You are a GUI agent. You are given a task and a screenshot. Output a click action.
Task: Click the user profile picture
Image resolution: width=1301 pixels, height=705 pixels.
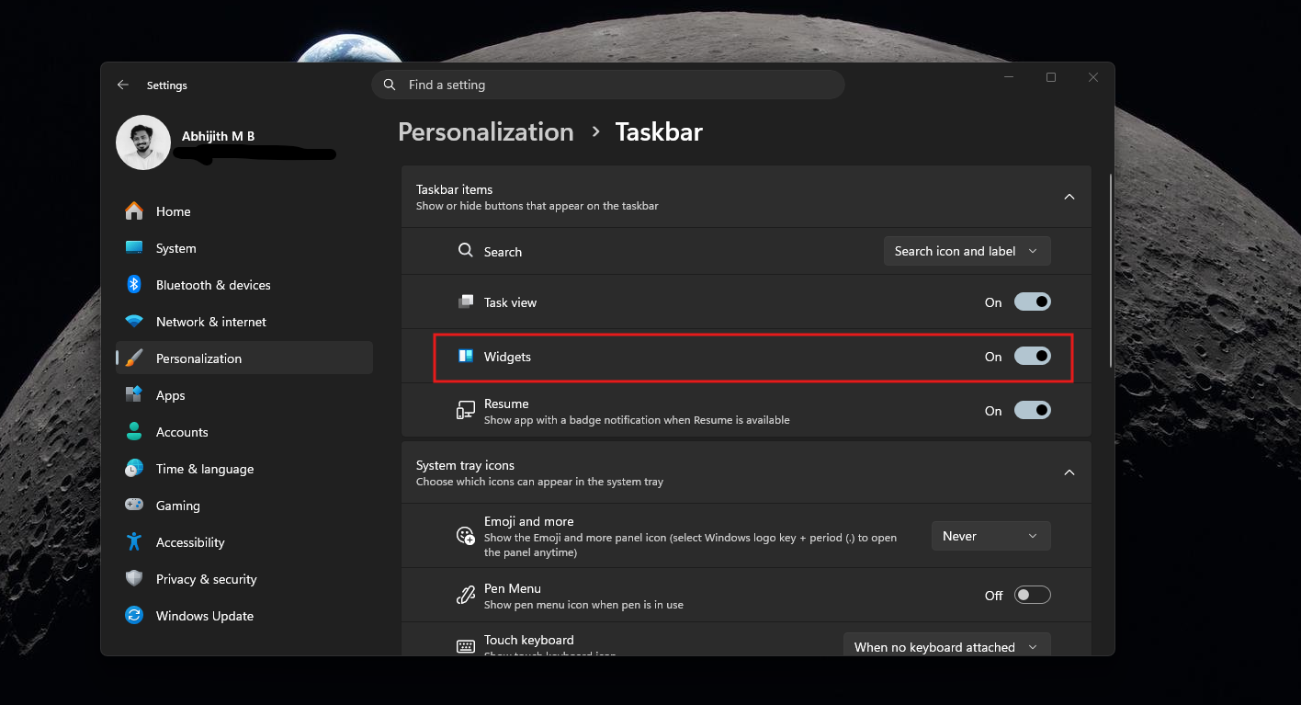pos(143,142)
